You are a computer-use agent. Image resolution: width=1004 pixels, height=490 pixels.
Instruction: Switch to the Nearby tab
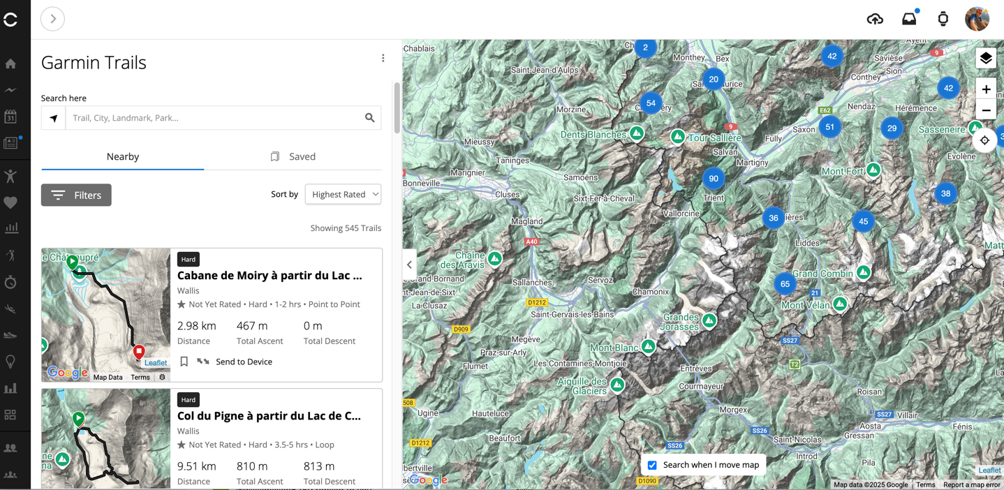coord(123,156)
